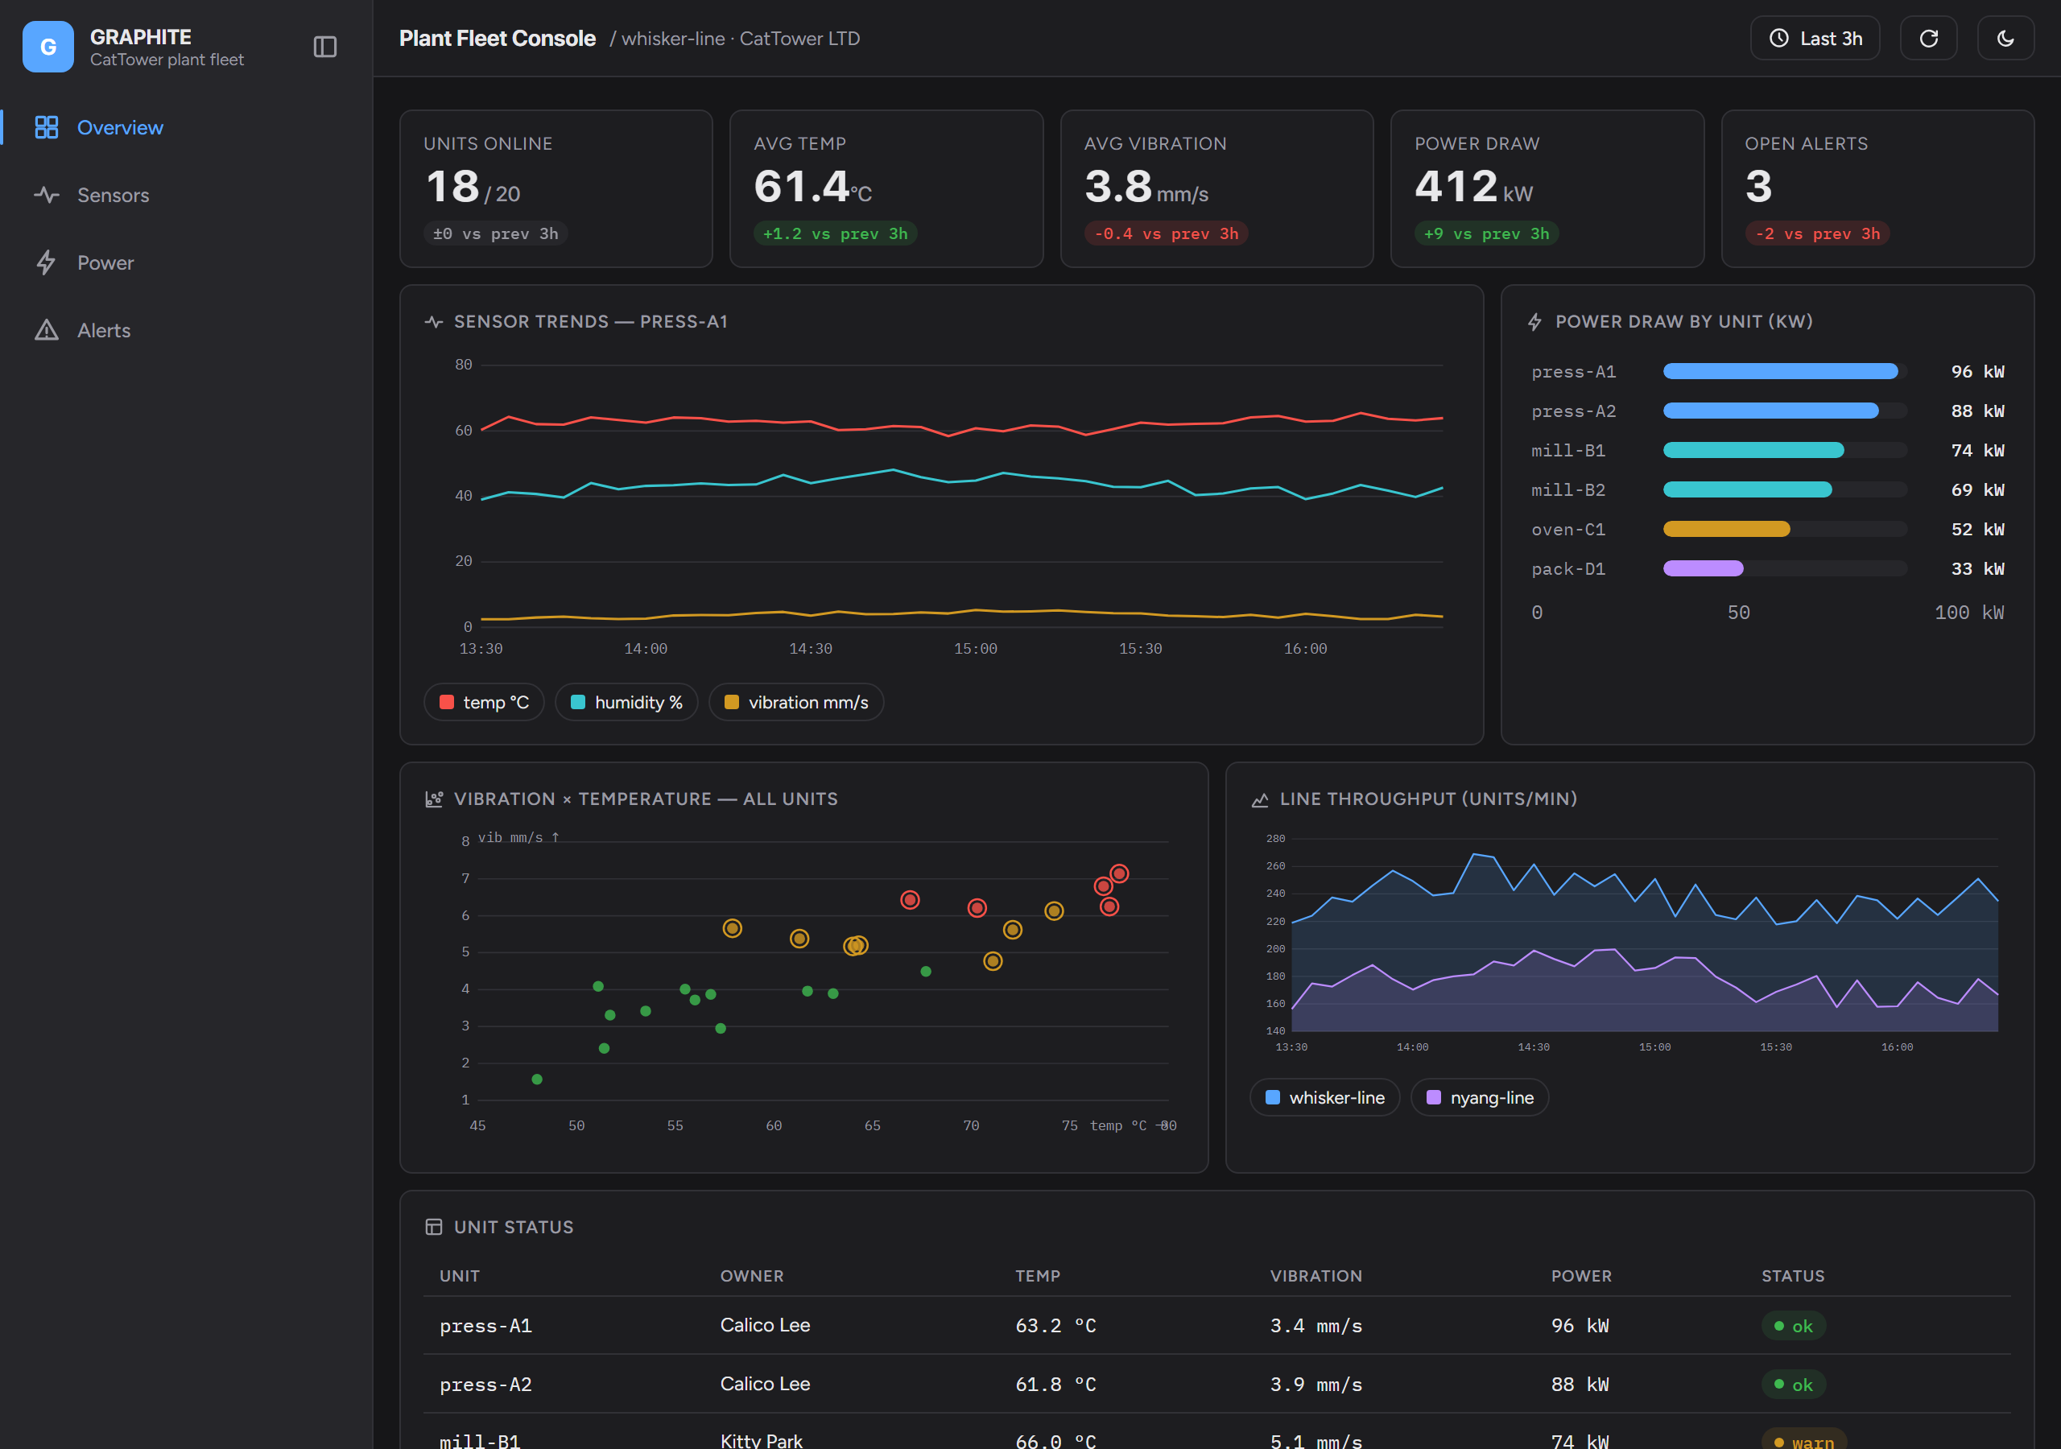Open the Overview page
Screen dimensions: 2061x1449
coord(187,127)
